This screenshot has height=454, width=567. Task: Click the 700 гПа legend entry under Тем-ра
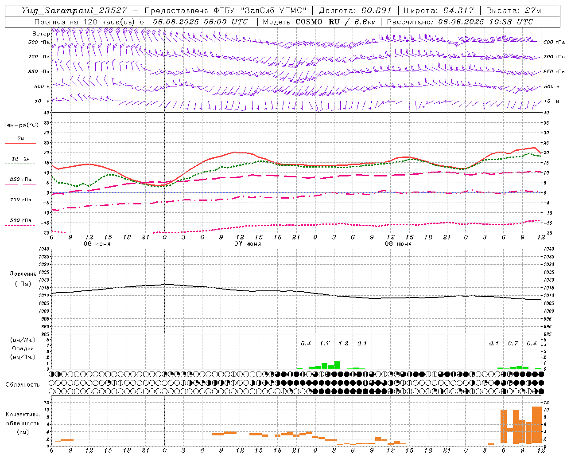click(20, 200)
